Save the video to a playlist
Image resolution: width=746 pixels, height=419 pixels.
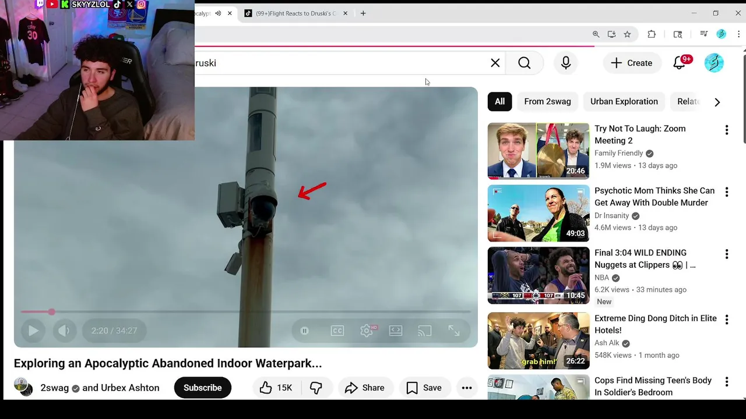click(x=424, y=388)
